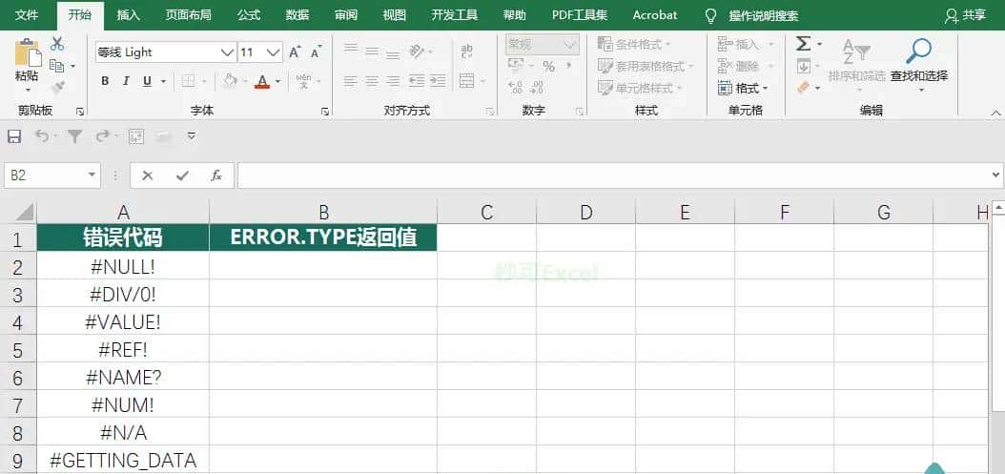Center text horizontally
This screenshot has height=474, width=1005.
(372, 81)
